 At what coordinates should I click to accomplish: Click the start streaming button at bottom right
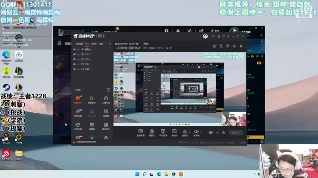click(236, 133)
